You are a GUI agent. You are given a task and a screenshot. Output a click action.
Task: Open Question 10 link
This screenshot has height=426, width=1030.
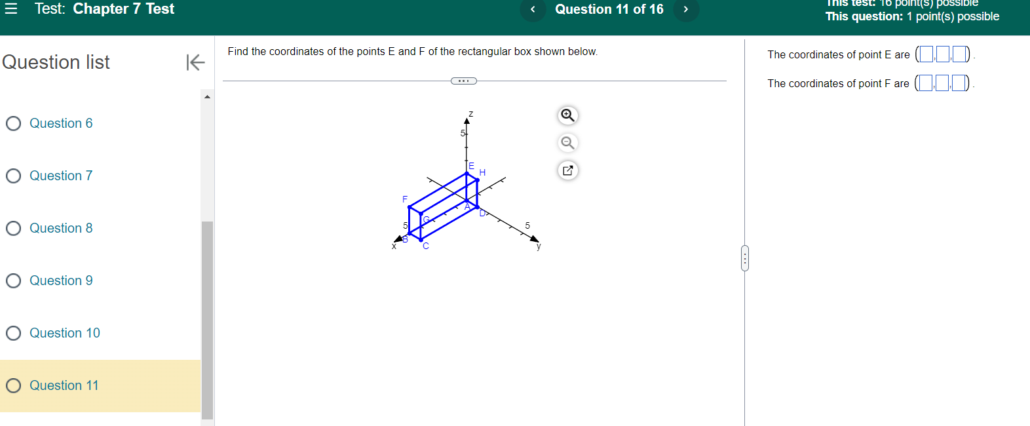coord(65,333)
